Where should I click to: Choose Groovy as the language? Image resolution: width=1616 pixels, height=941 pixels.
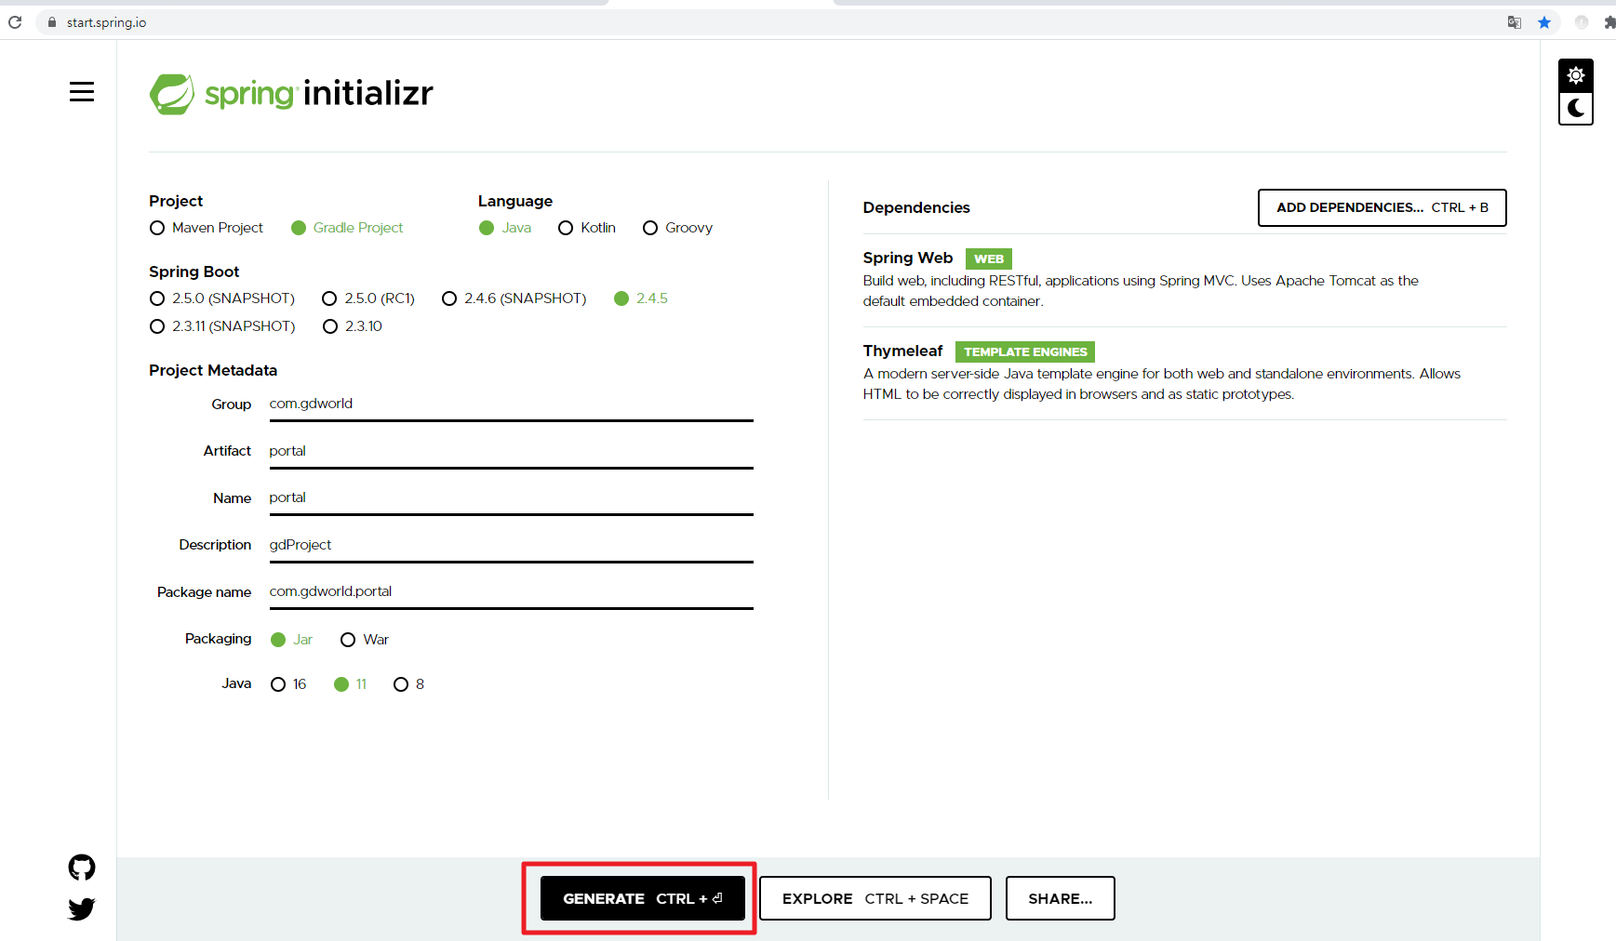click(x=677, y=228)
